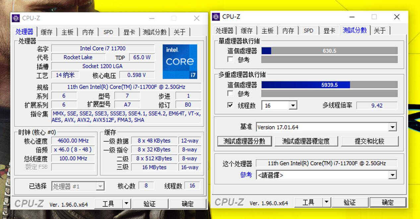Enable 參考 checkbox under multi-thread score
Screen dimensions: 420x219
[230, 93]
